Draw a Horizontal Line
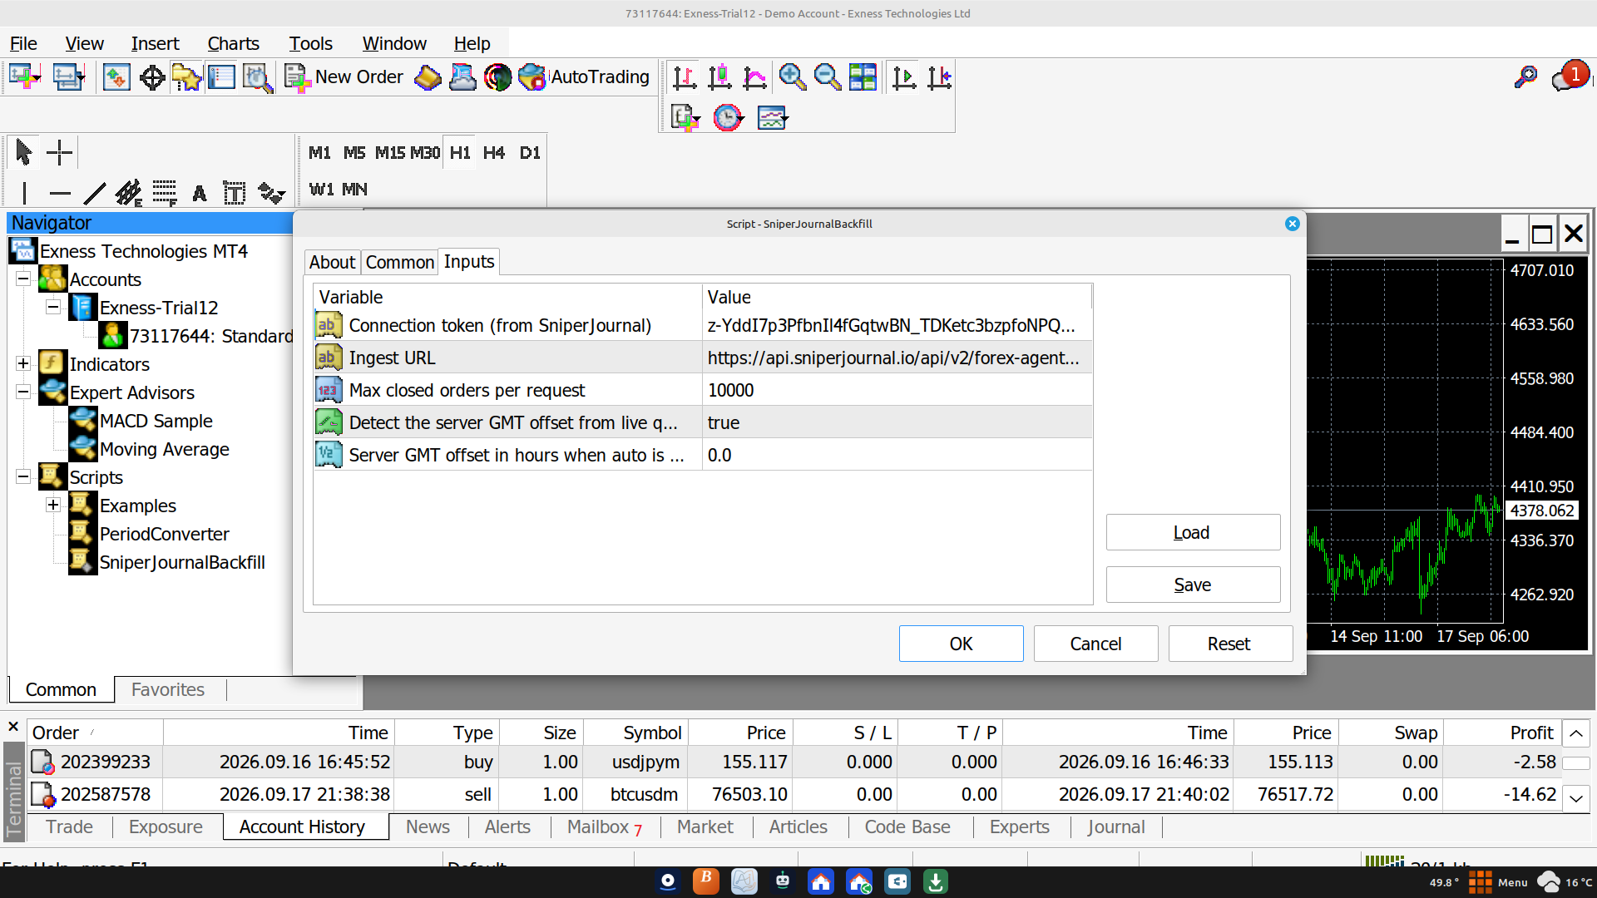This screenshot has height=898, width=1597. click(60, 193)
